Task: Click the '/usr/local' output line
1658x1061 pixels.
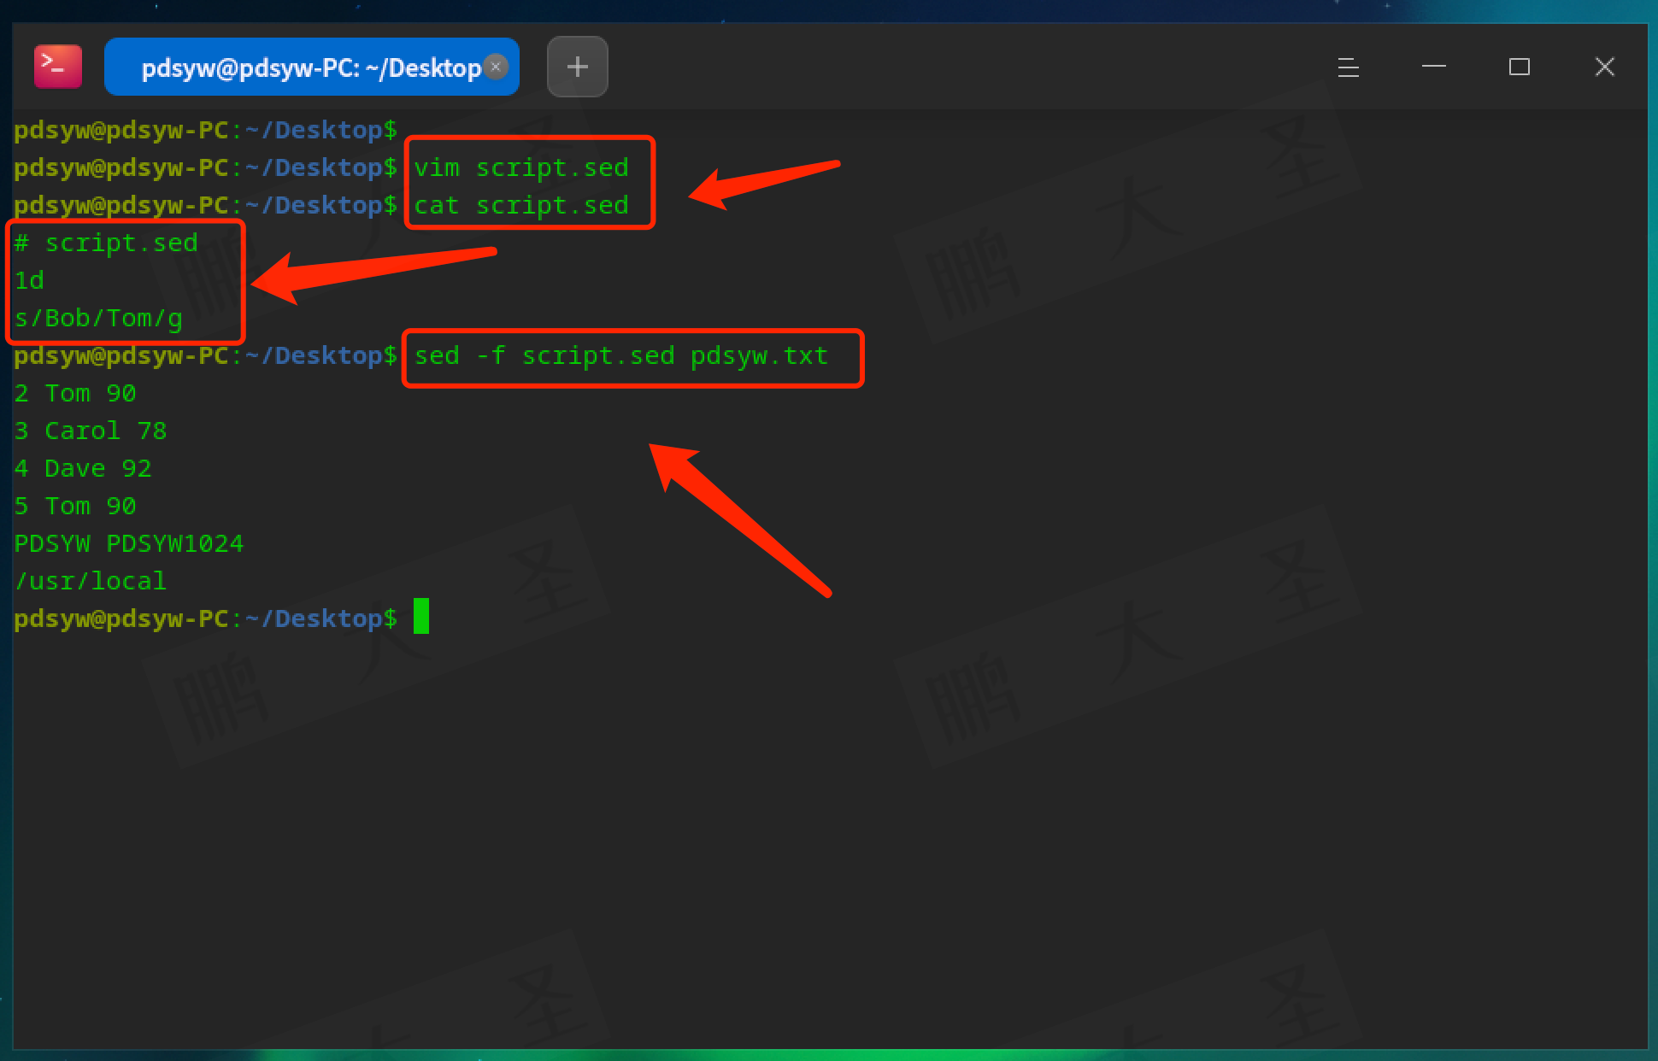Action: (x=91, y=581)
